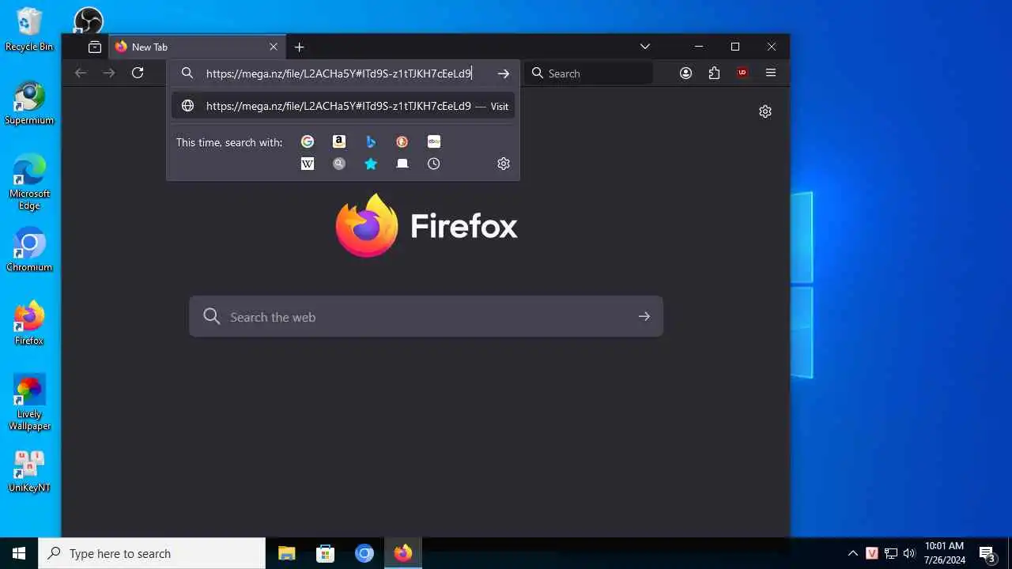
Task: Open Microsoft Edge desktop shortcut
Action: pos(29,183)
